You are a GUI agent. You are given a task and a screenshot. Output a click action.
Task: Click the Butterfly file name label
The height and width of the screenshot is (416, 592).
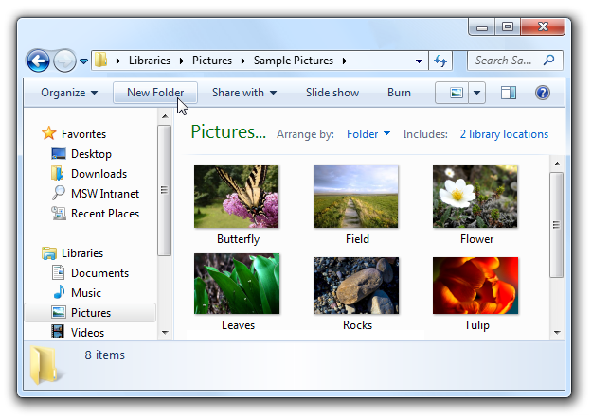coord(239,239)
